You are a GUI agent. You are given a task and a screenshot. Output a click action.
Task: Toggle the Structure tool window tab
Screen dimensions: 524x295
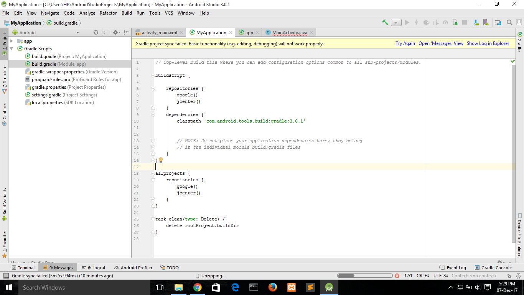coord(4,80)
